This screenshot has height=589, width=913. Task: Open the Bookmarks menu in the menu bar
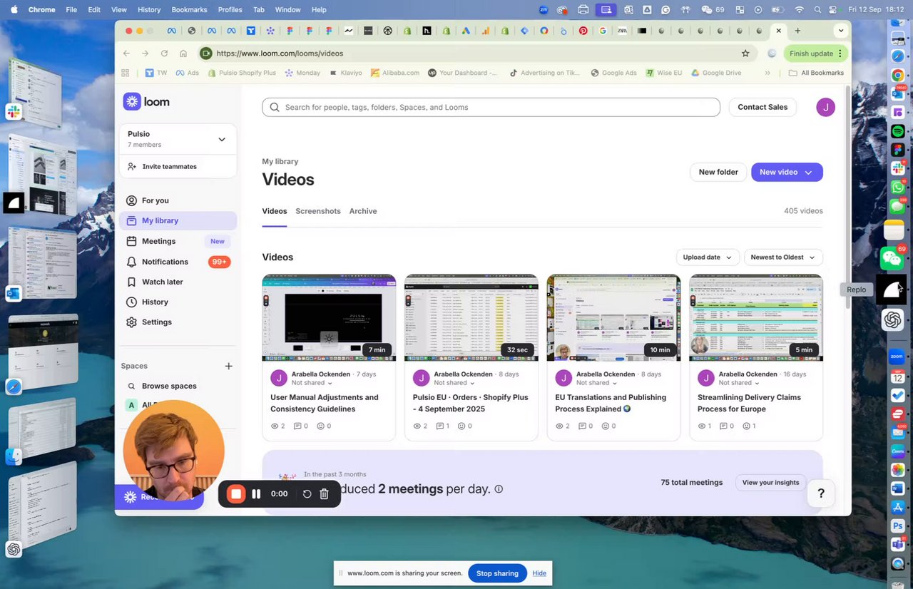coord(189,10)
